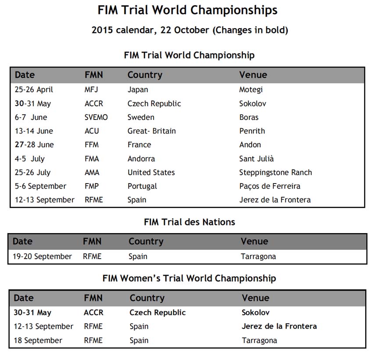Select bold Sokolov in the women's table
The width and height of the screenshot is (373, 353).
coord(255,312)
